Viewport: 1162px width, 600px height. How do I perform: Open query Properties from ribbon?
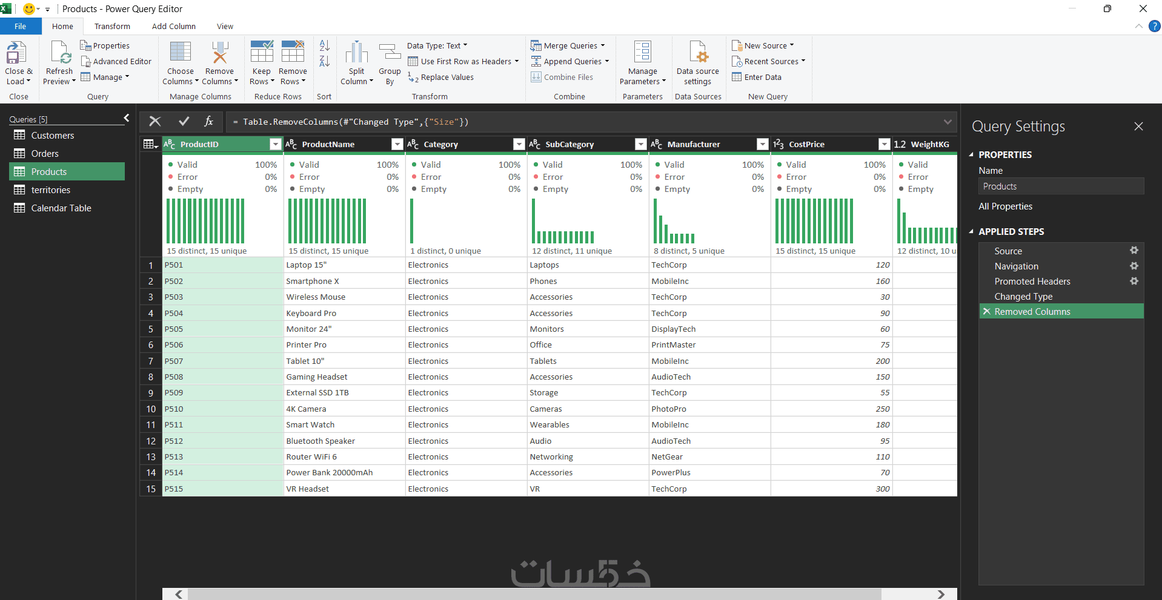click(x=105, y=45)
